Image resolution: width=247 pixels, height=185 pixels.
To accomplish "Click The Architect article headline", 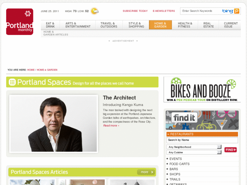I will point(119,98).
